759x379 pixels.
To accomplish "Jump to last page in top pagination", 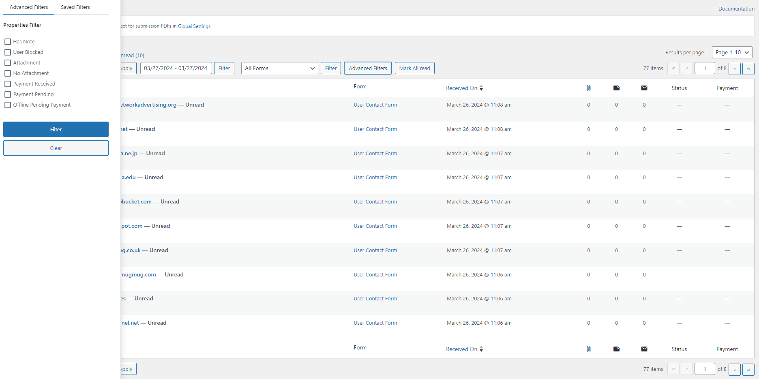I will pyautogui.click(x=748, y=69).
